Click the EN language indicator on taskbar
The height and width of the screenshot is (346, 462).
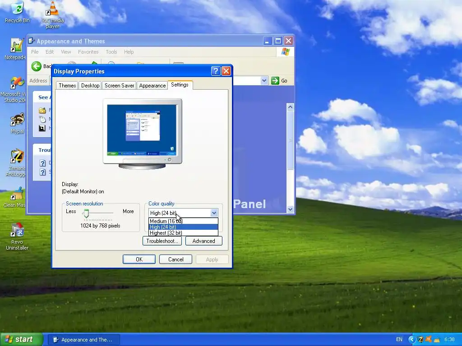tap(399, 340)
